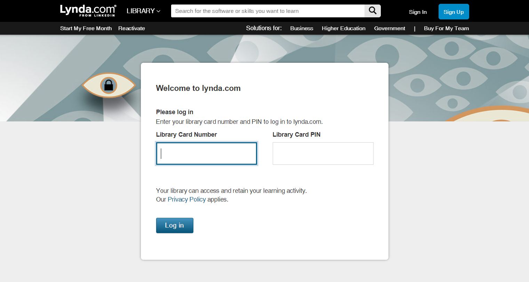Select Business solutions
This screenshot has width=529, height=282.
[x=302, y=28]
